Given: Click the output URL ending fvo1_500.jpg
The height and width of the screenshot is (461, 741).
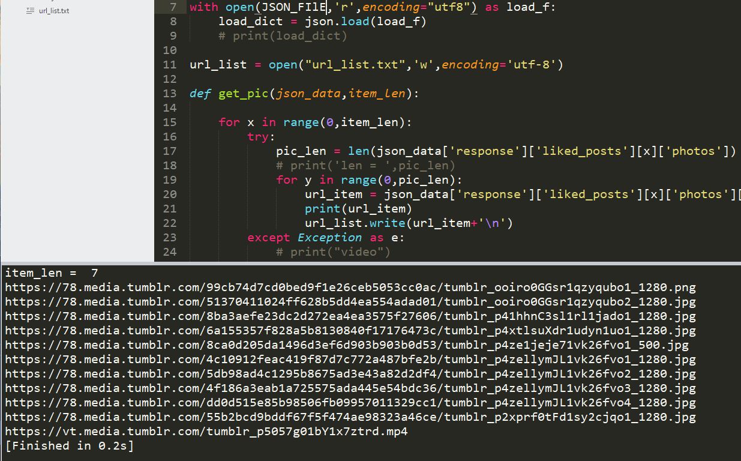Looking at the screenshot, I should 347,345.
